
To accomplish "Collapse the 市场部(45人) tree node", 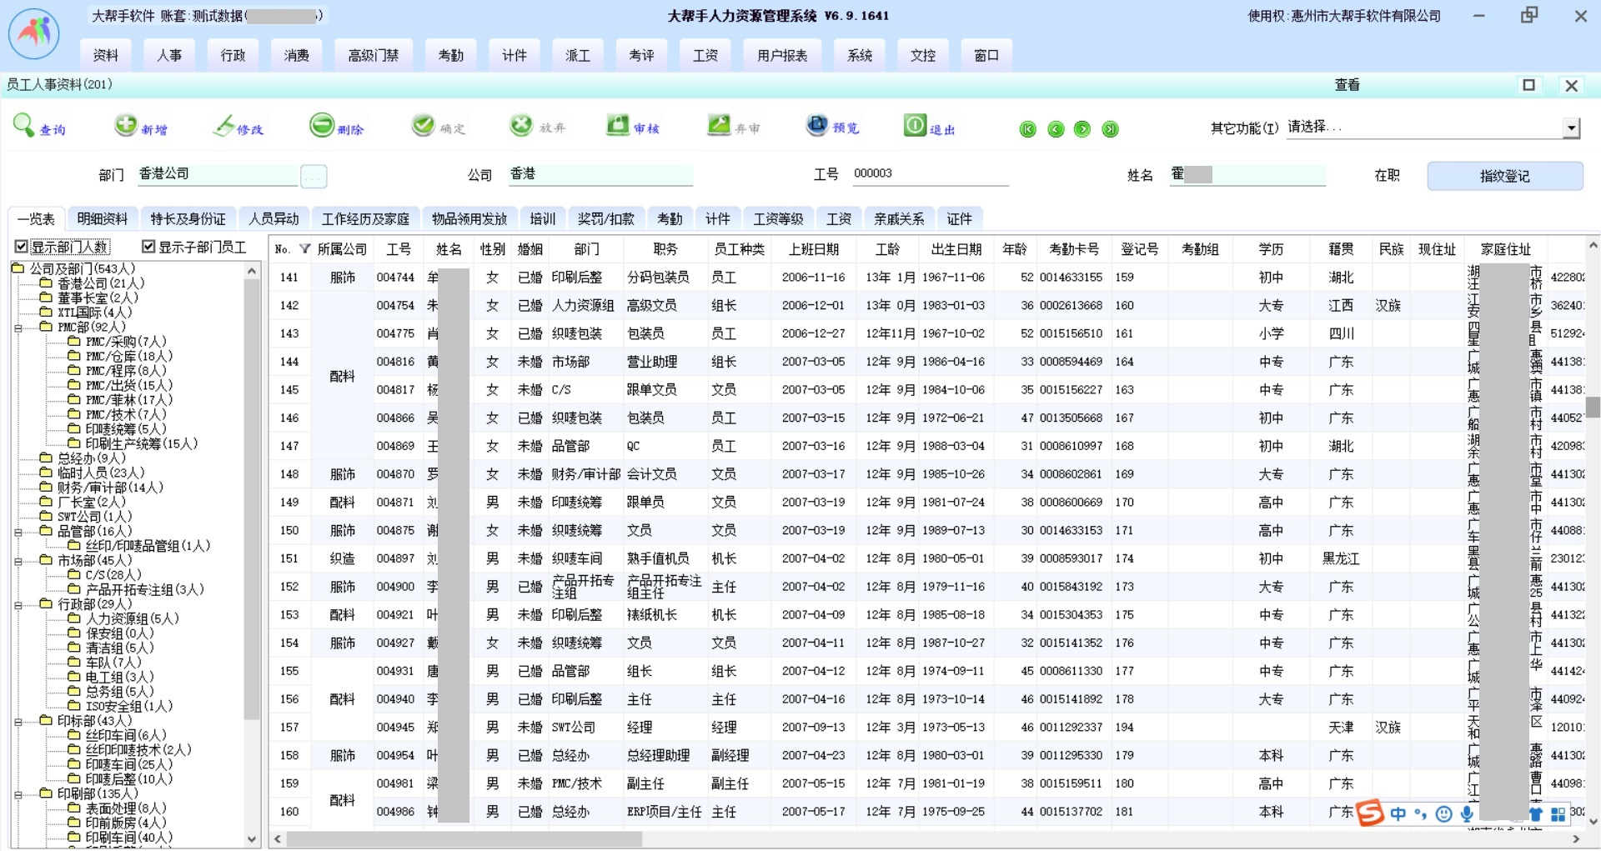I will [18, 561].
